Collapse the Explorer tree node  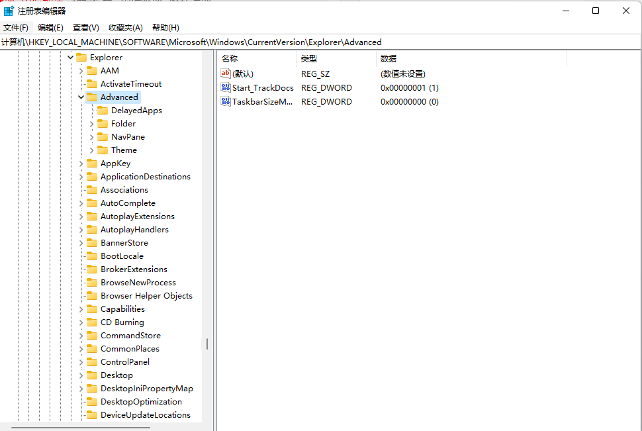69,57
